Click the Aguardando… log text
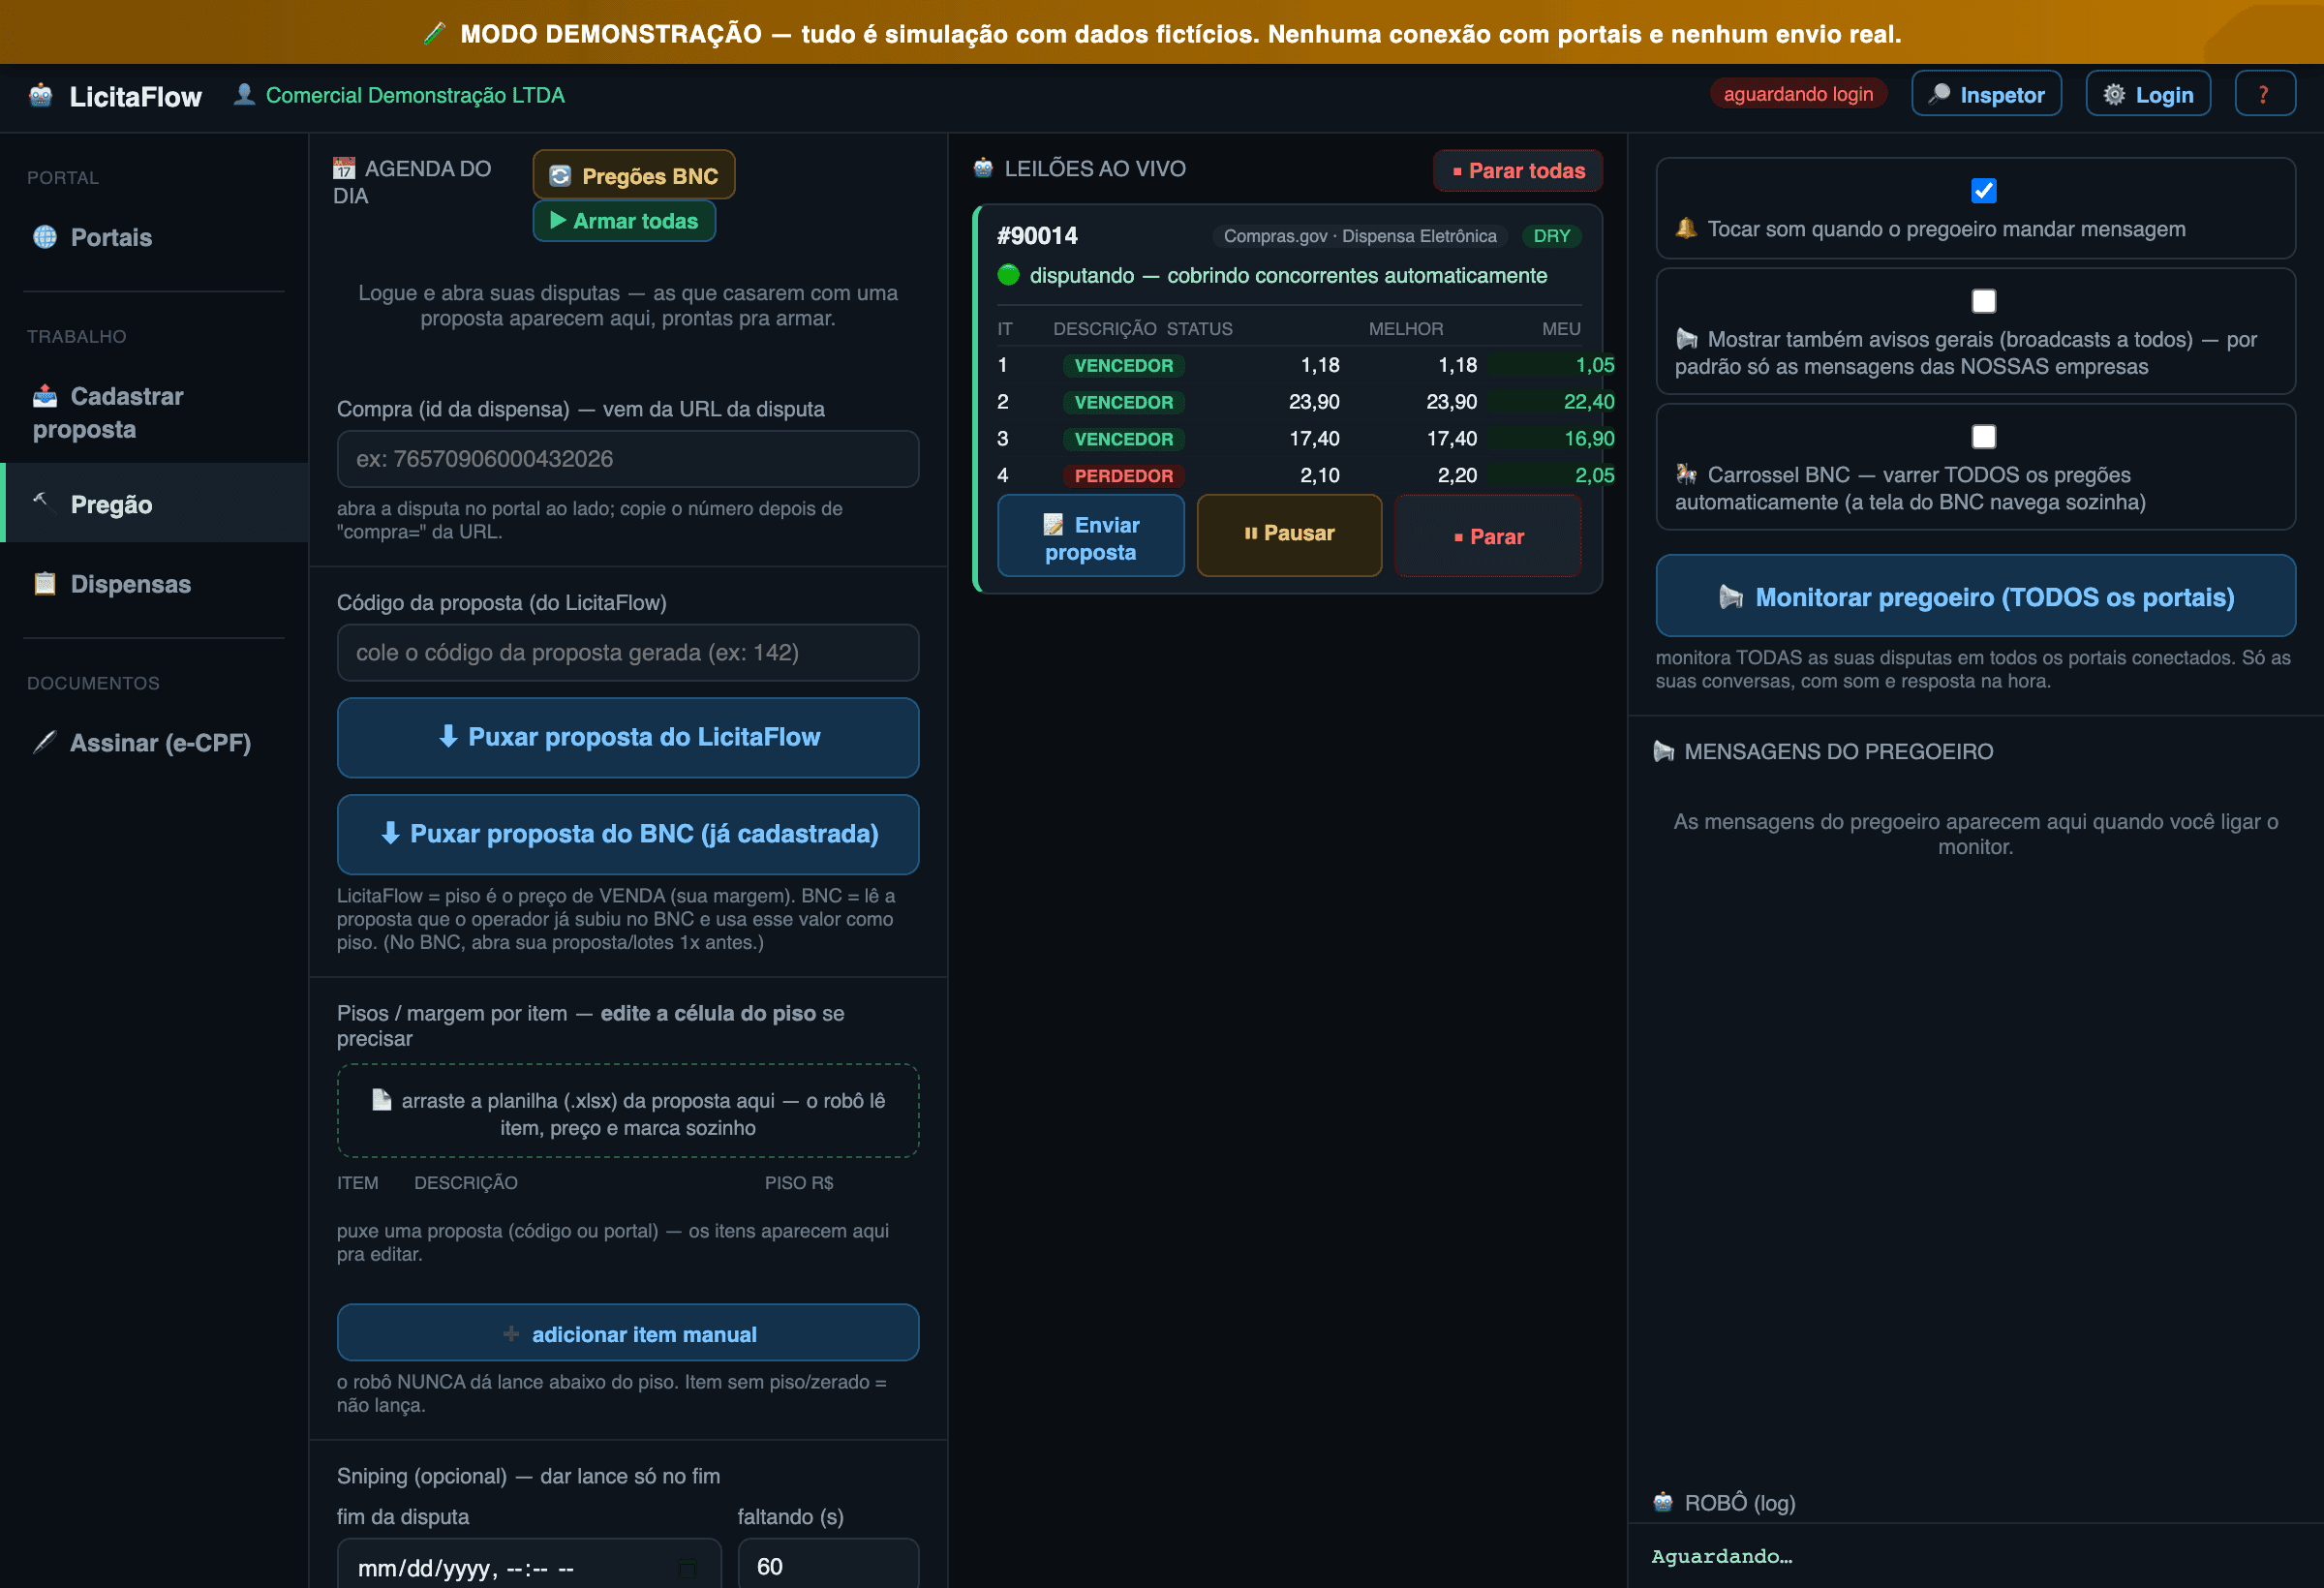This screenshot has width=2324, height=1588. [1721, 1556]
